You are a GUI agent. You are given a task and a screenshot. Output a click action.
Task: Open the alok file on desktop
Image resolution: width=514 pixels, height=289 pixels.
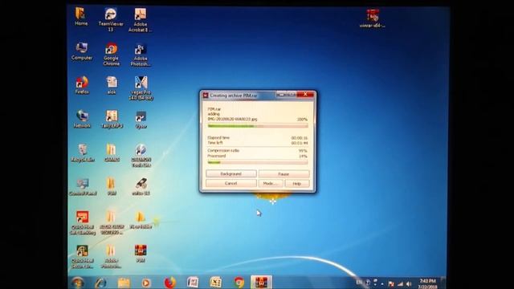point(112,85)
